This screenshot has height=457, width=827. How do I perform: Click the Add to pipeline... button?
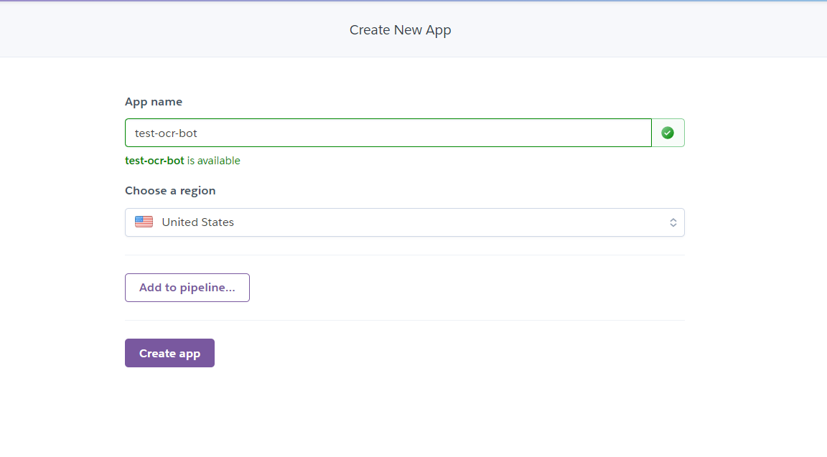click(x=187, y=288)
